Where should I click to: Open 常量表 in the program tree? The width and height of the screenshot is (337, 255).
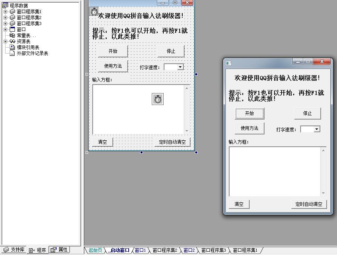(26, 35)
